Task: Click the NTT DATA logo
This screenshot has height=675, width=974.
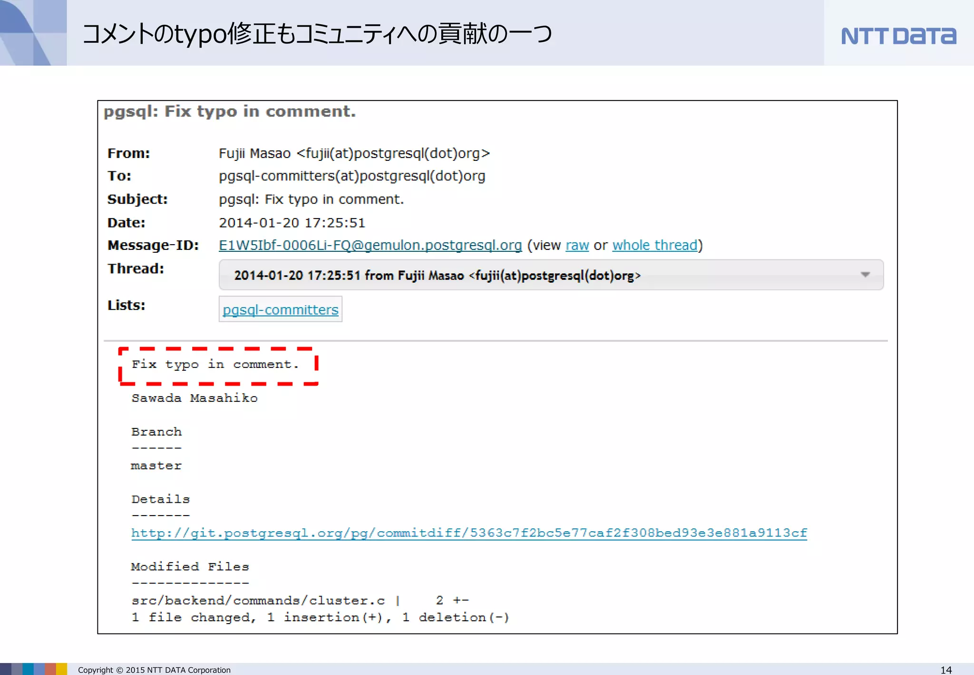Action: (x=898, y=36)
